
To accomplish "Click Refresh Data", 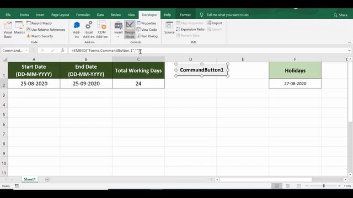I will [x=188, y=35].
